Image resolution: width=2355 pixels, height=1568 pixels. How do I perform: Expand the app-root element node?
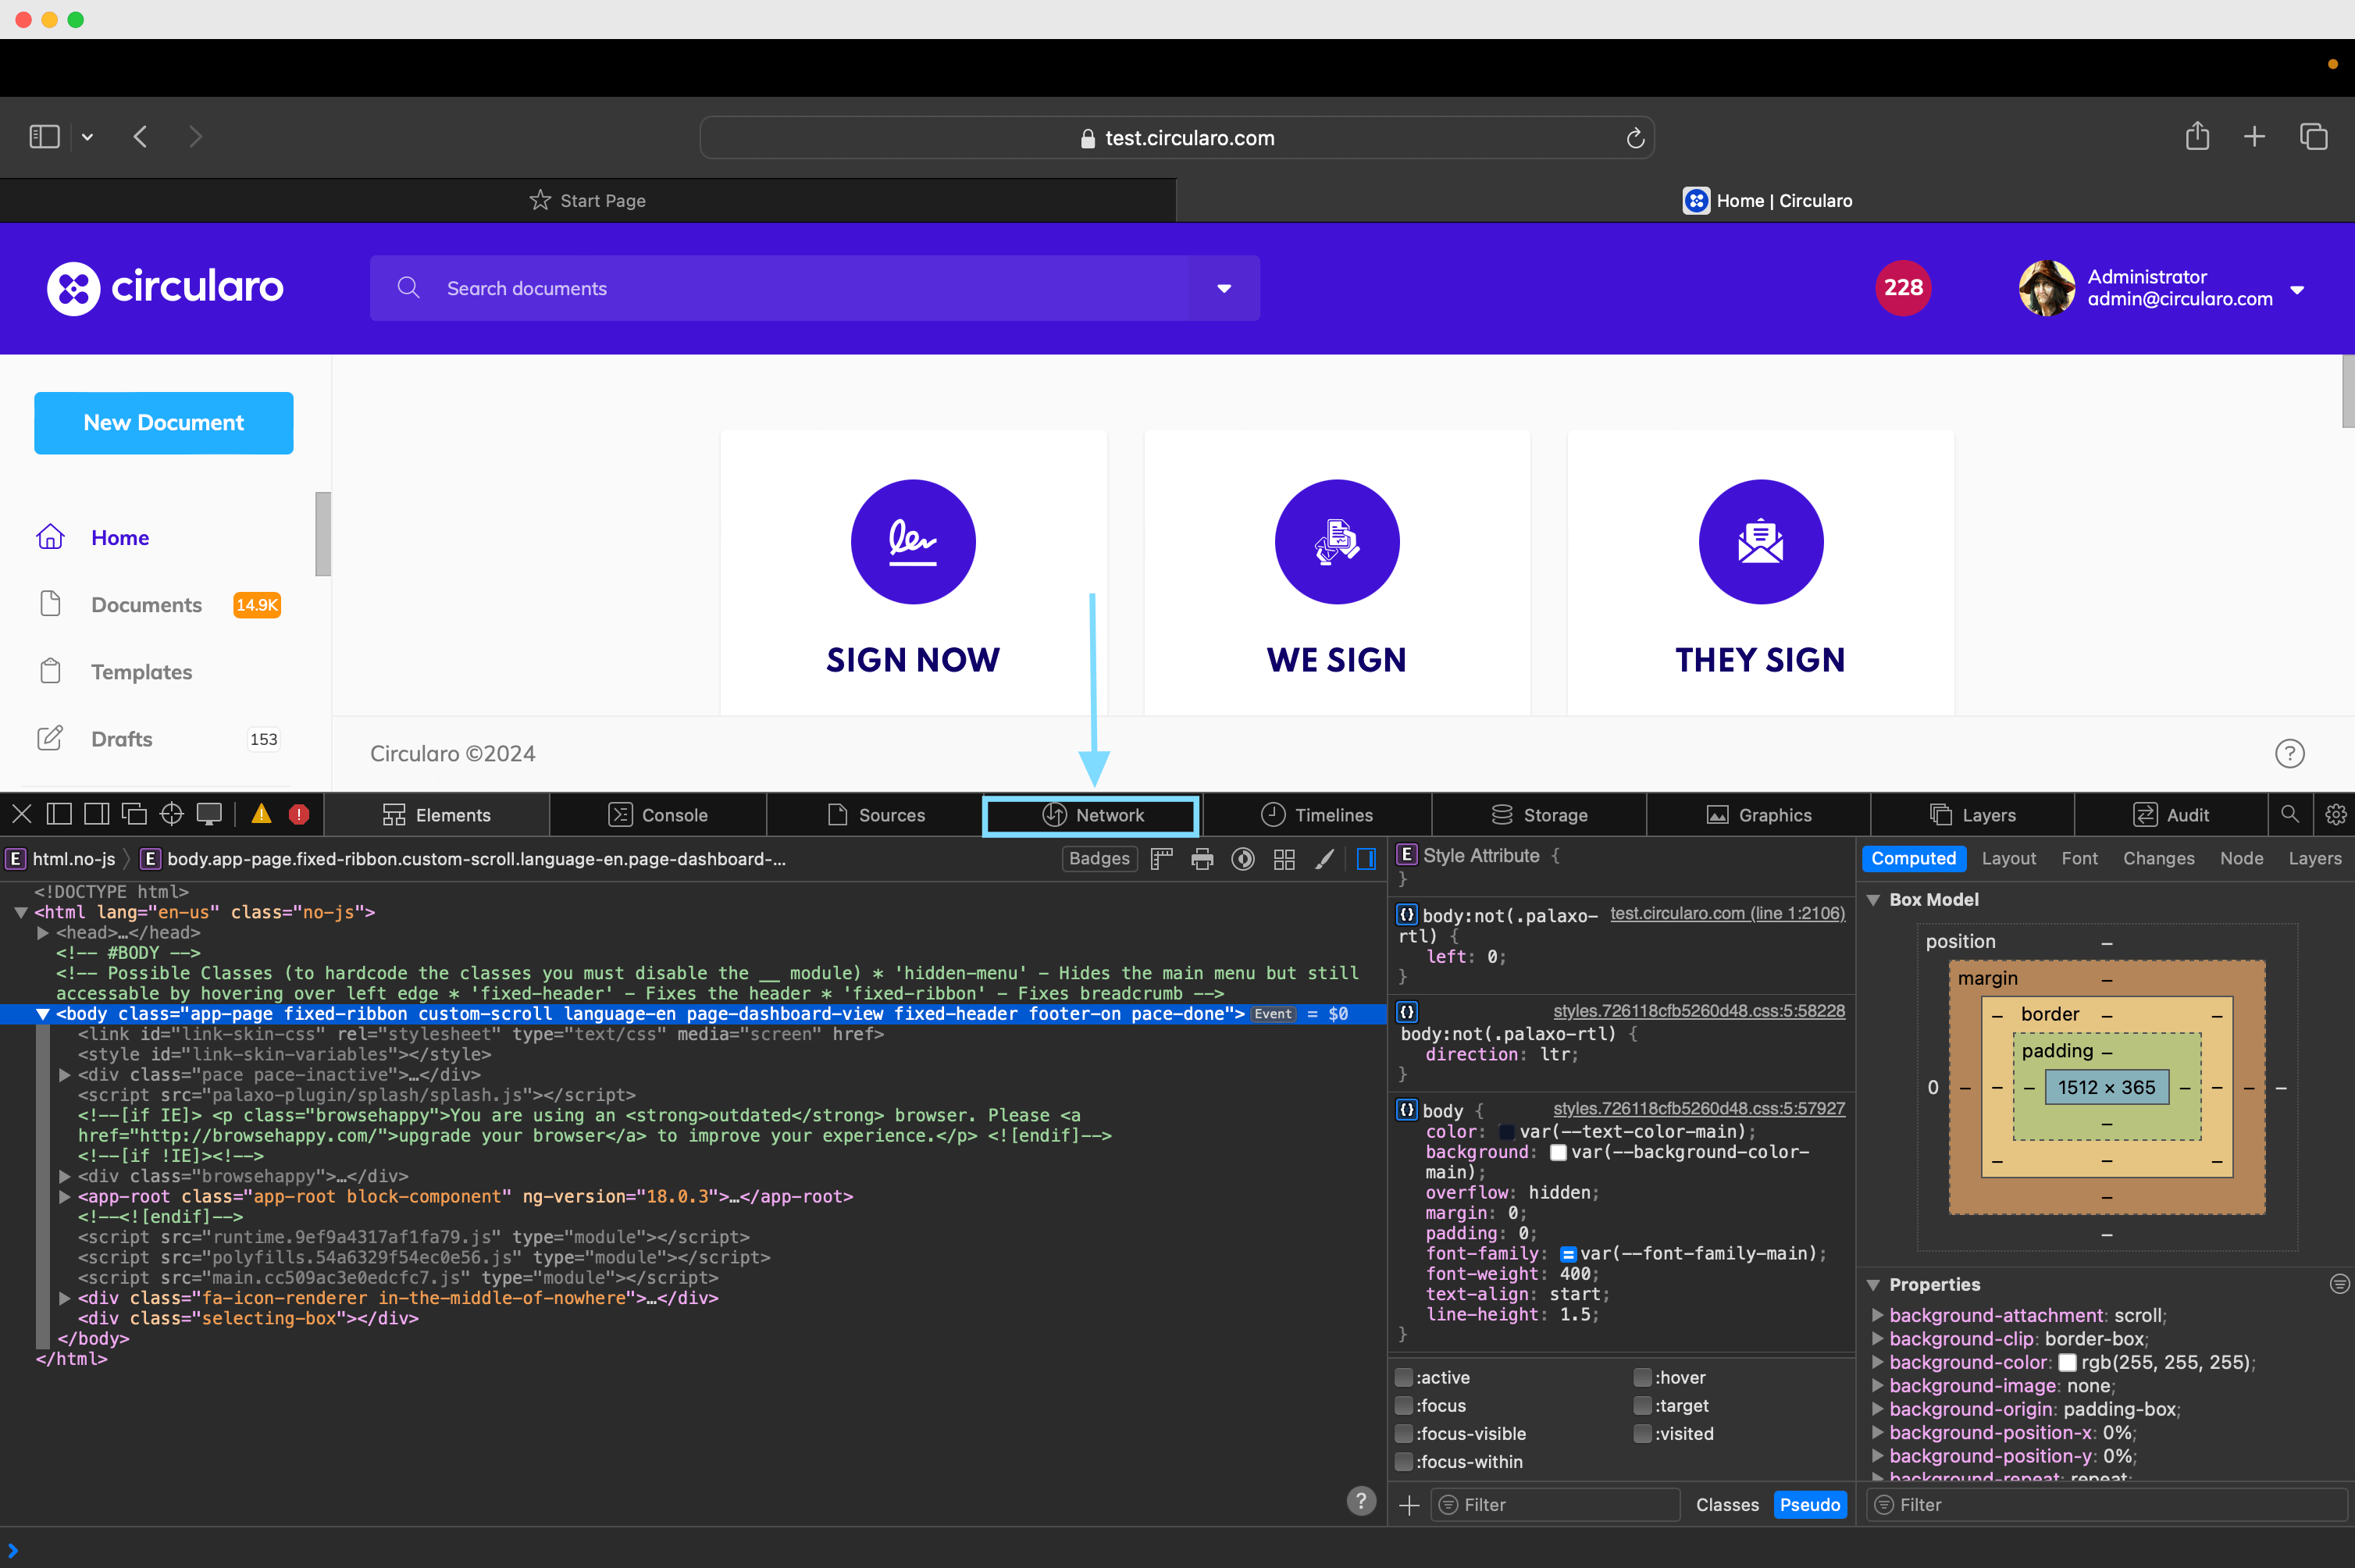click(x=65, y=1197)
